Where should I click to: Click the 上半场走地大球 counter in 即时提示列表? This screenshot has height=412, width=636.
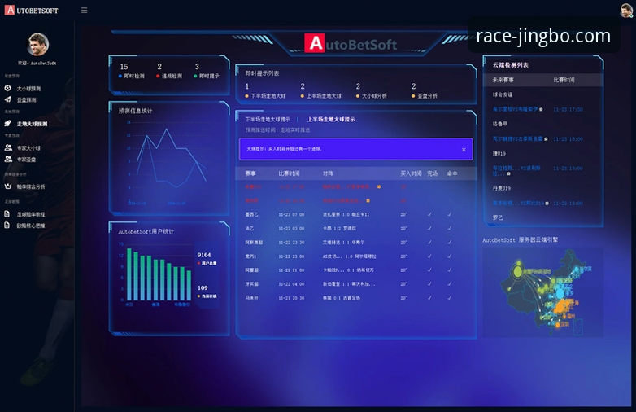click(320, 91)
